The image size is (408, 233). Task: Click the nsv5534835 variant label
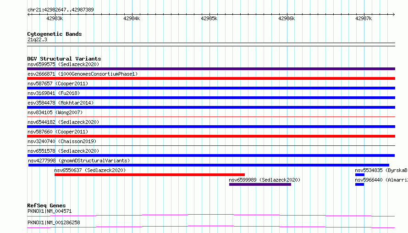(381, 170)
